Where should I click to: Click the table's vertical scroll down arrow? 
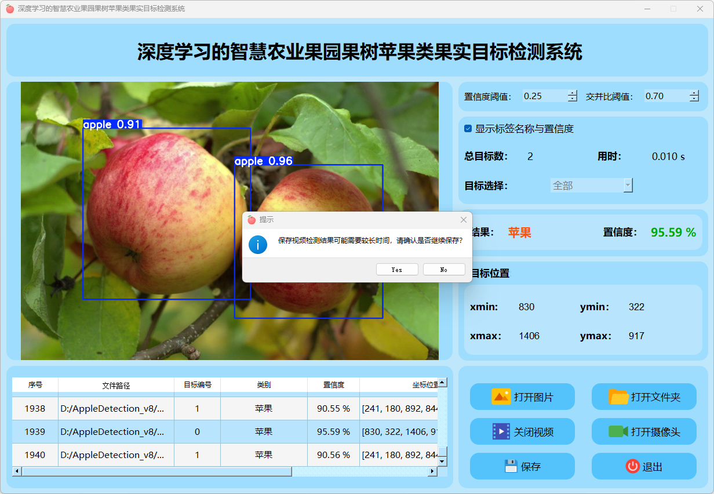click(x=442, y=462)
